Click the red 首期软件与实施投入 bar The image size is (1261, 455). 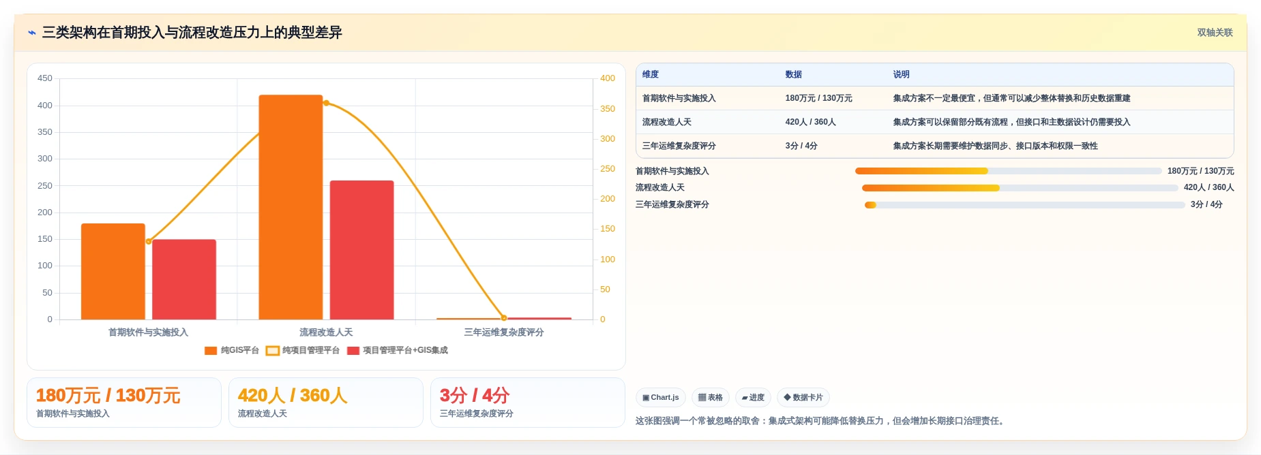184,279
